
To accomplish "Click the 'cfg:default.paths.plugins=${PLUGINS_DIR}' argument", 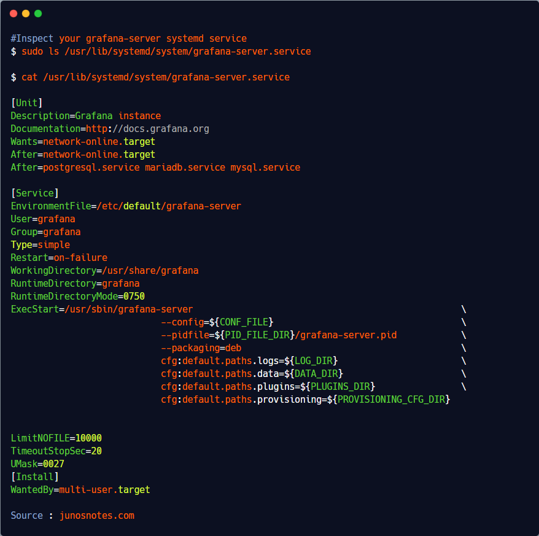I will [x=268, y=387].
